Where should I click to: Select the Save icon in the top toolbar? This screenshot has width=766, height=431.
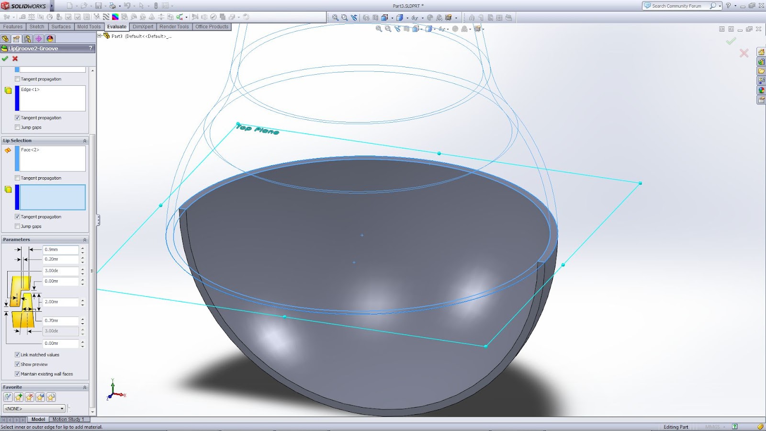(x=99, y=4)
